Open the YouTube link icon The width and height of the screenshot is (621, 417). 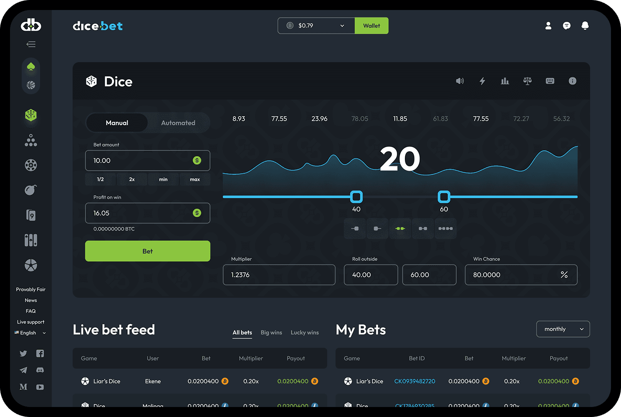pyautogui.click(x=40, y=387)
